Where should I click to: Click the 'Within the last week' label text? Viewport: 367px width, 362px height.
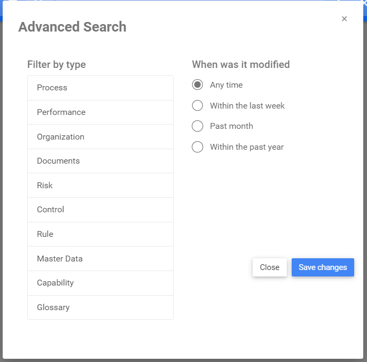247,106
